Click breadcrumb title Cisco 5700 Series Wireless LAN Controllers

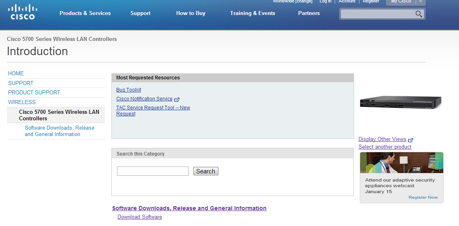coord(62,39)
